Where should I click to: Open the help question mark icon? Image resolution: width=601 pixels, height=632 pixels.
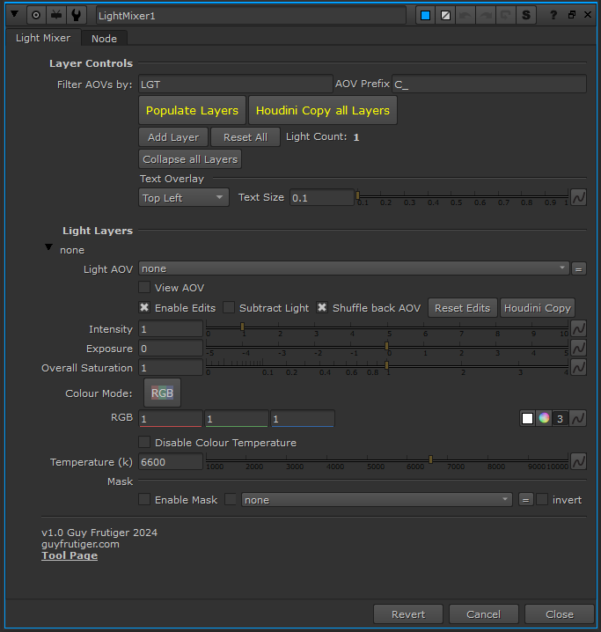[553, 15]
